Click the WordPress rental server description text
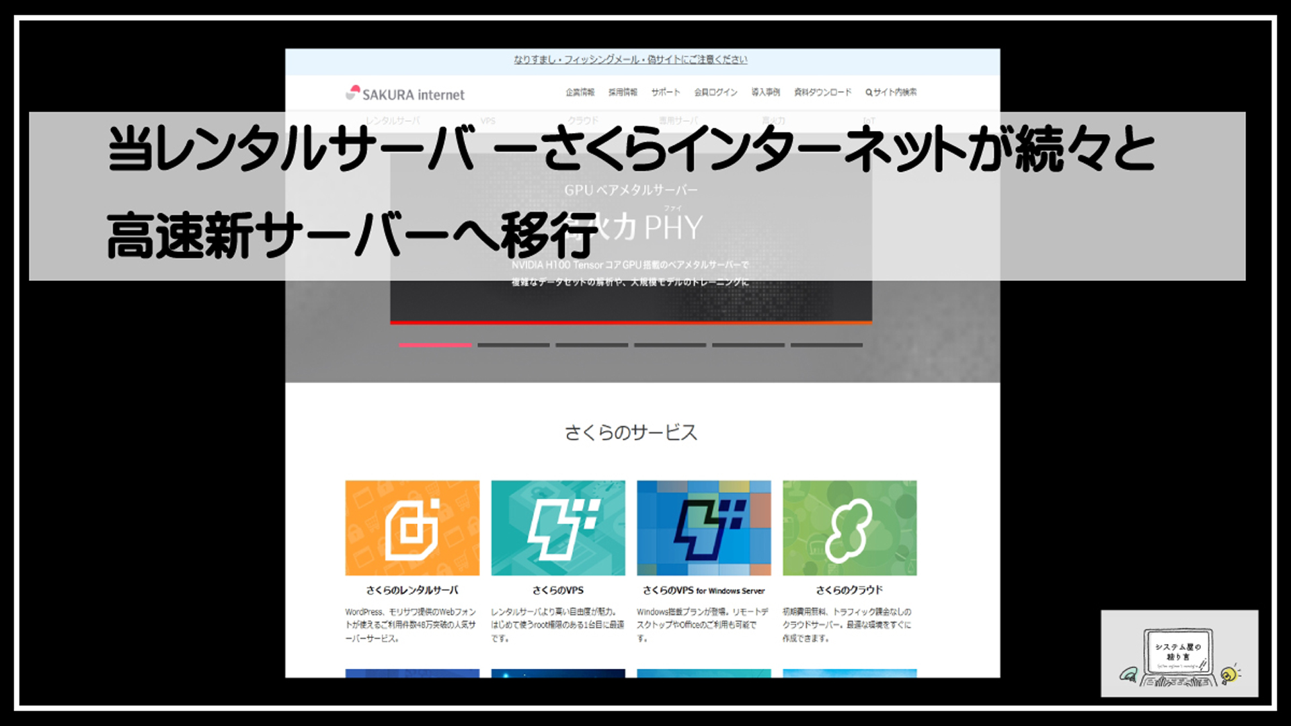 tap(411, 625)
